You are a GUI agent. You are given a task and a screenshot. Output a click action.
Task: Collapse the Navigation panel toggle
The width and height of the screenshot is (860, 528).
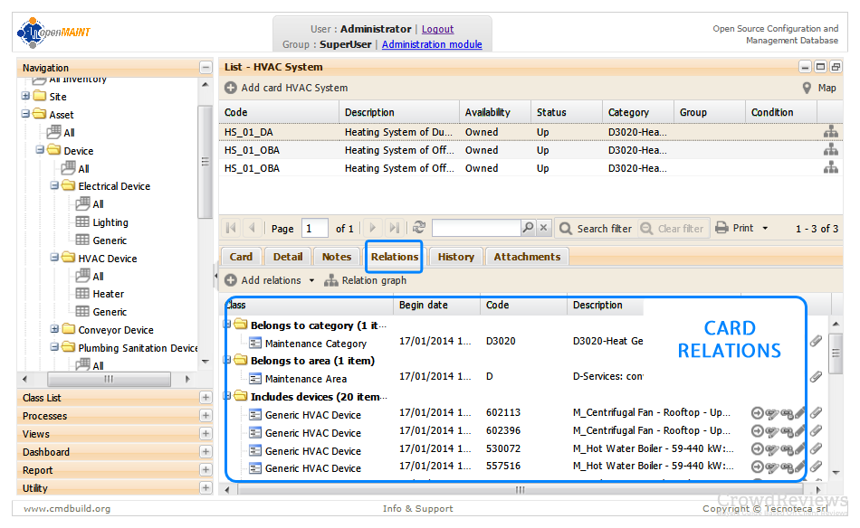click(x=205, y=68)
